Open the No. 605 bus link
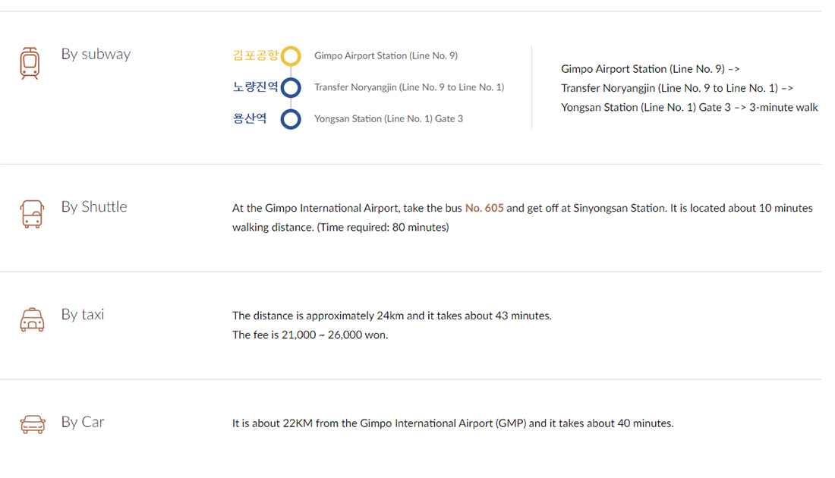The image size is (835, 478). pyautogui.click(x=484, y=208)
